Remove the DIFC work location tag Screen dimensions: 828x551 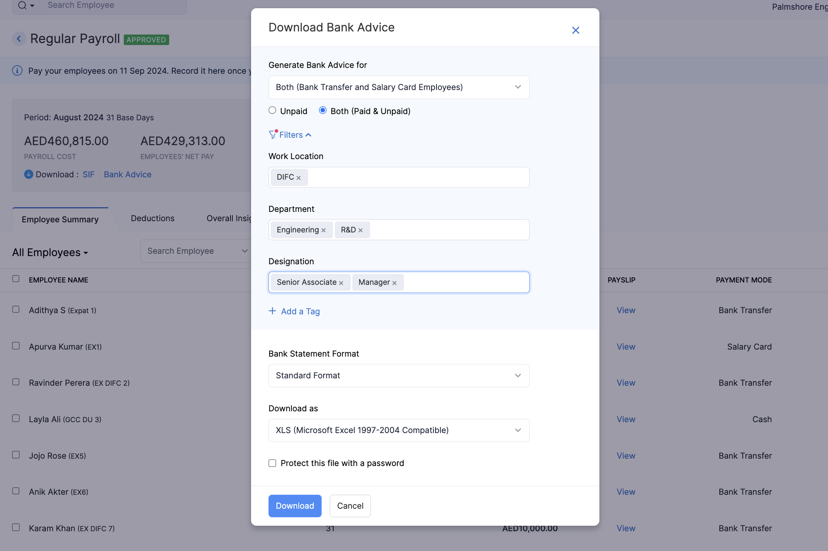(298, 178)
